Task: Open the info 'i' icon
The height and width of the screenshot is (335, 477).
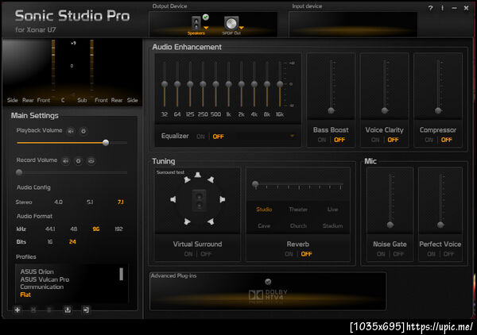Action: pyautogui.click(x=442, y=8)
